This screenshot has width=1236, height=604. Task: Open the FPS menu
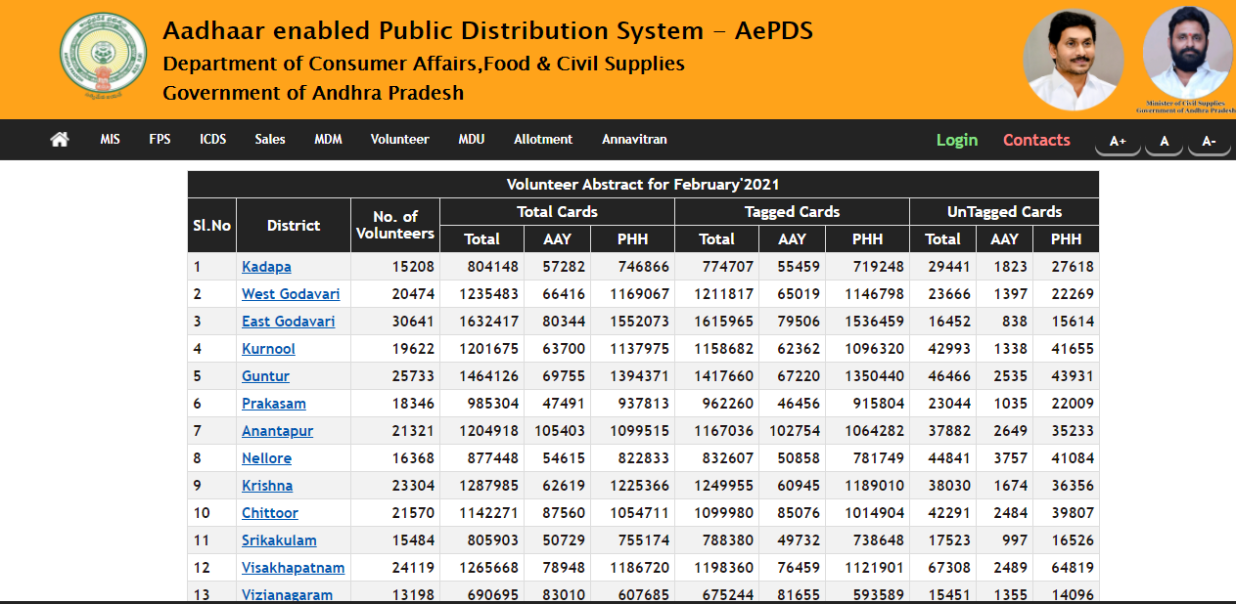[160, 140]
